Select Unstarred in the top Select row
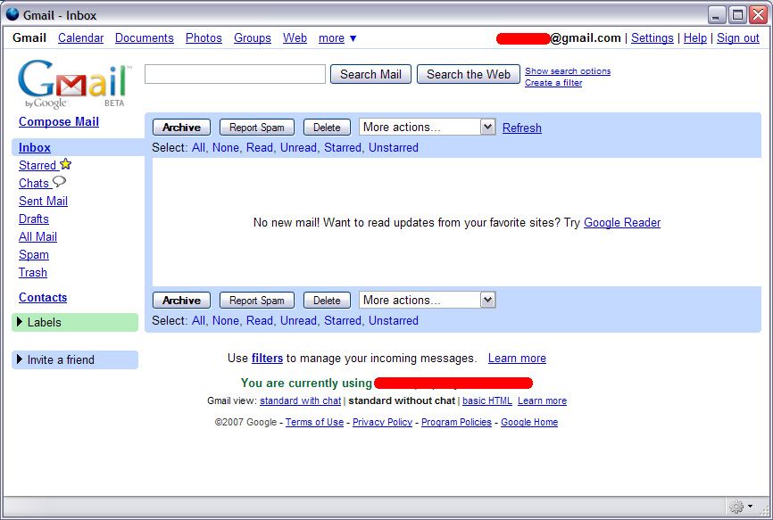773x520 pixels. pyautogui.click(x=394, y=148)
